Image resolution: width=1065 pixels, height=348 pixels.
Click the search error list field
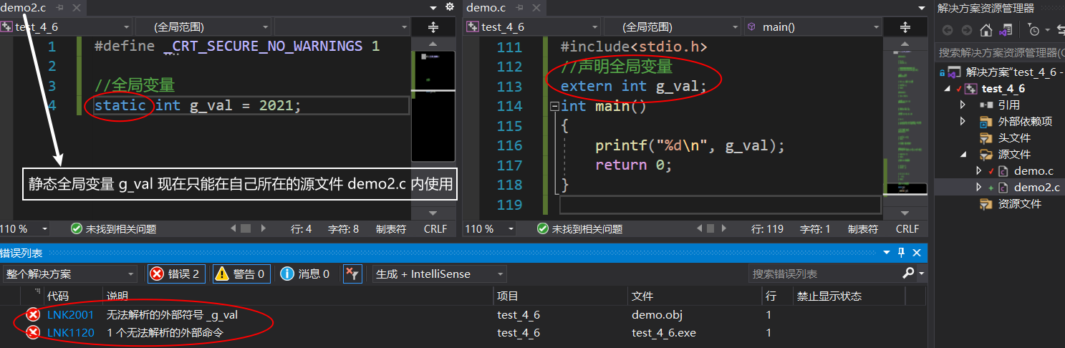pos(825,274)
